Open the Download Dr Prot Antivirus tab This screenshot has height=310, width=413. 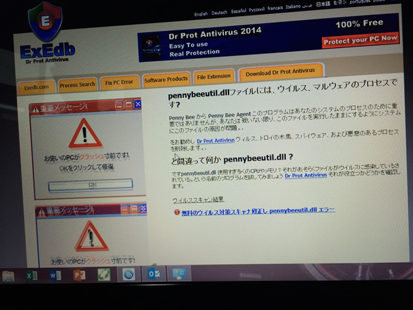coord(280,72)
